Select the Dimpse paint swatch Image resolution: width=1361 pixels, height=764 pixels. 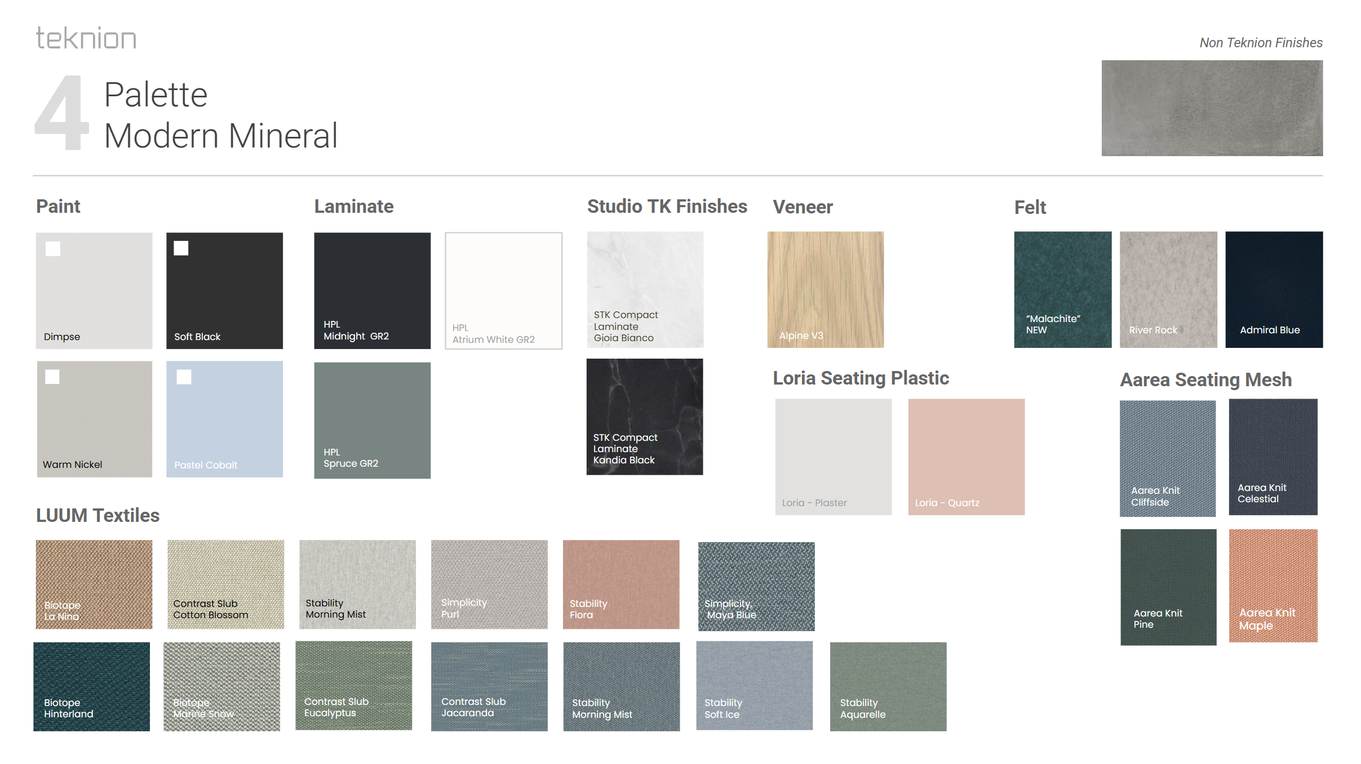(94, 291)
